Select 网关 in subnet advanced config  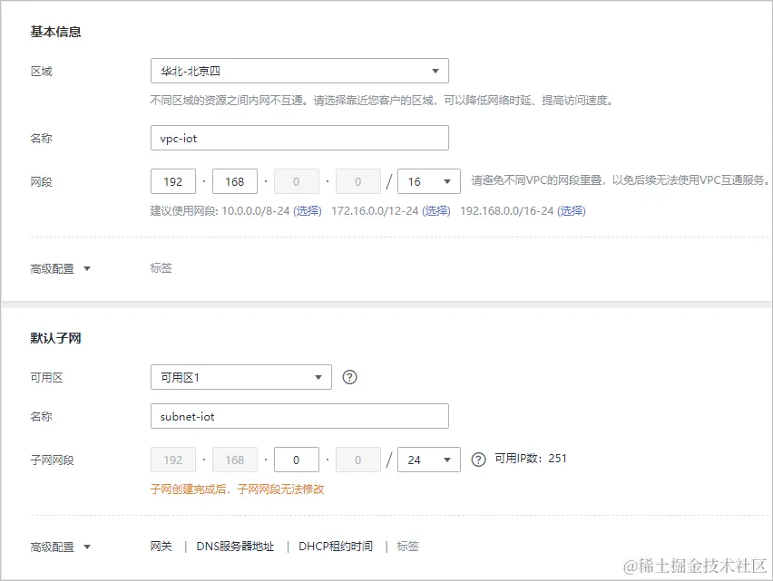[161, 547]
